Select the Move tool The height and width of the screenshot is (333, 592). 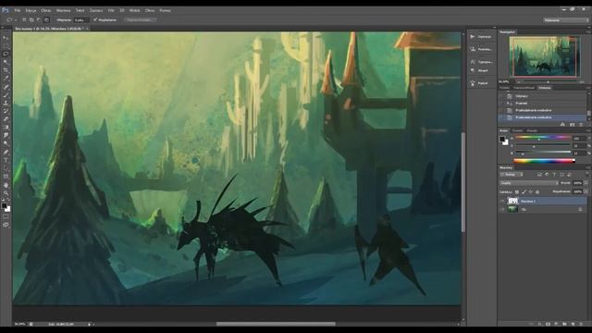point(6,38)
